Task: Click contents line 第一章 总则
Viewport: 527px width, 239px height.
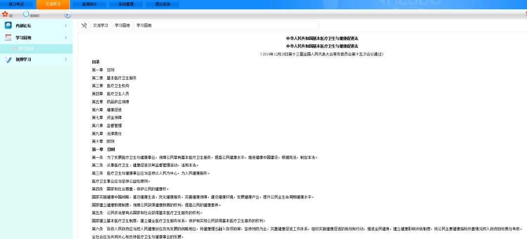Action: click(x=103, y=70)
